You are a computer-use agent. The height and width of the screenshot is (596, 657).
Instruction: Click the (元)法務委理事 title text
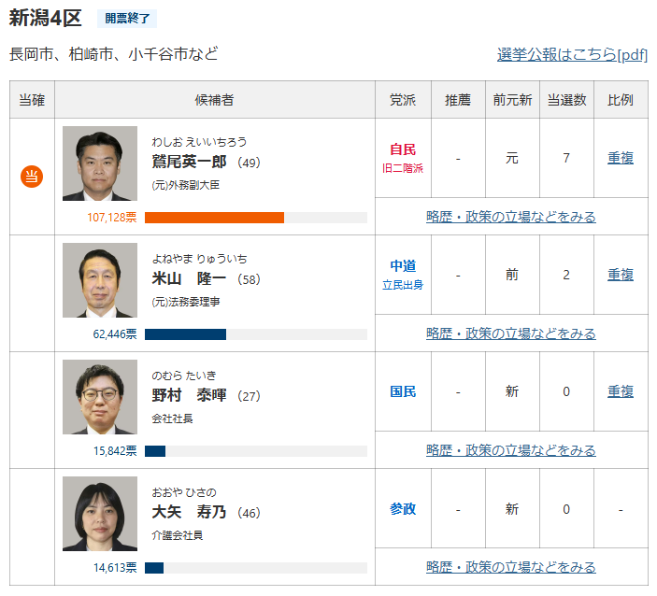(x=186, y=302)
